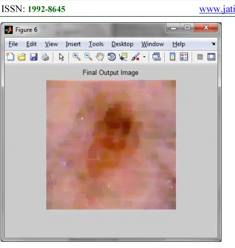Open the File menu
Screen dimensions: 235x248
coord(13,44)
